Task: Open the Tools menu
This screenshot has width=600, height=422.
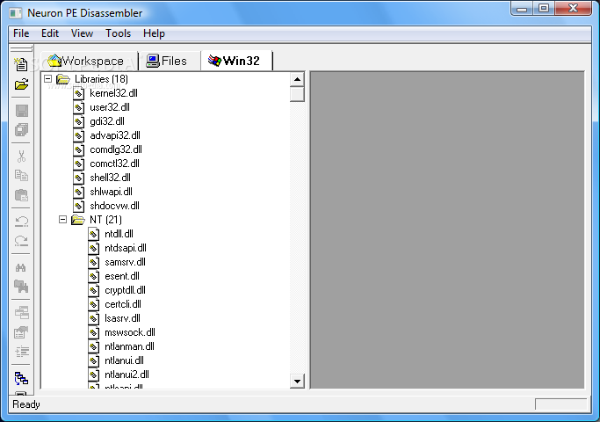Action: pos(119,33)
